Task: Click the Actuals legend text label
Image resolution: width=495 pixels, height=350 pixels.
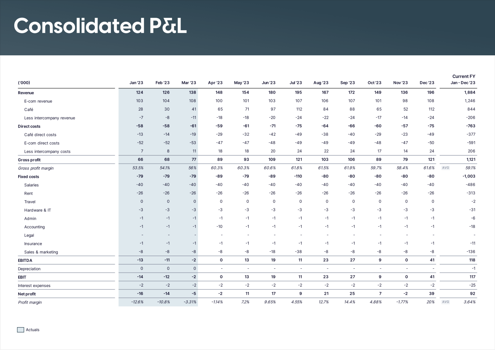Action: [32, 330]
